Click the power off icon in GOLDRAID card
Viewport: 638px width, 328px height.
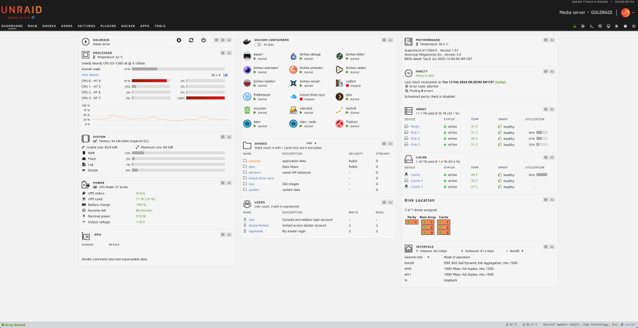(204, 40)
